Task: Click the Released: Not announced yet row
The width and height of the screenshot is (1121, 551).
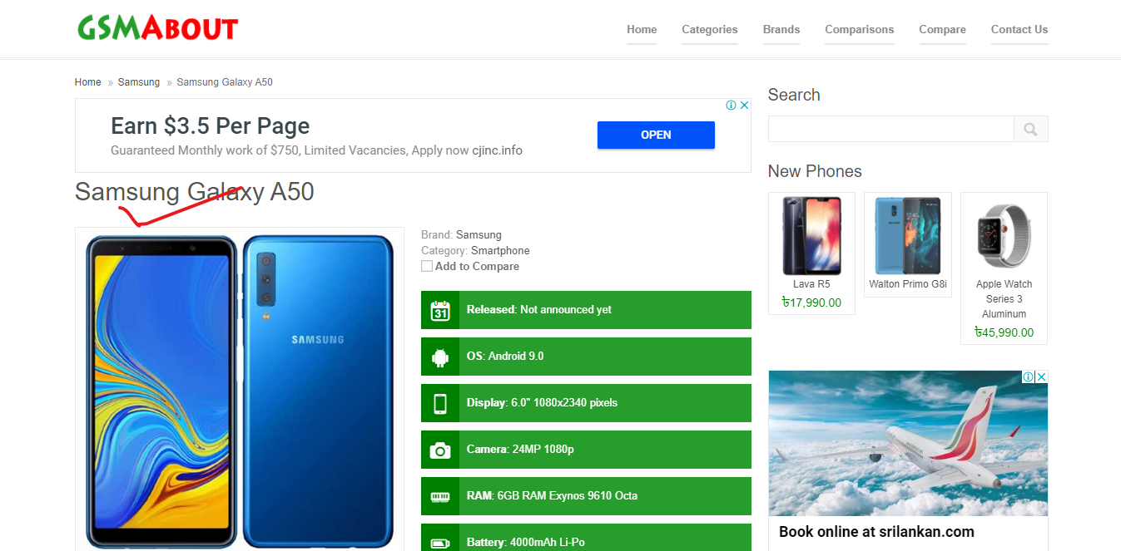Action: tap(586, 310)
